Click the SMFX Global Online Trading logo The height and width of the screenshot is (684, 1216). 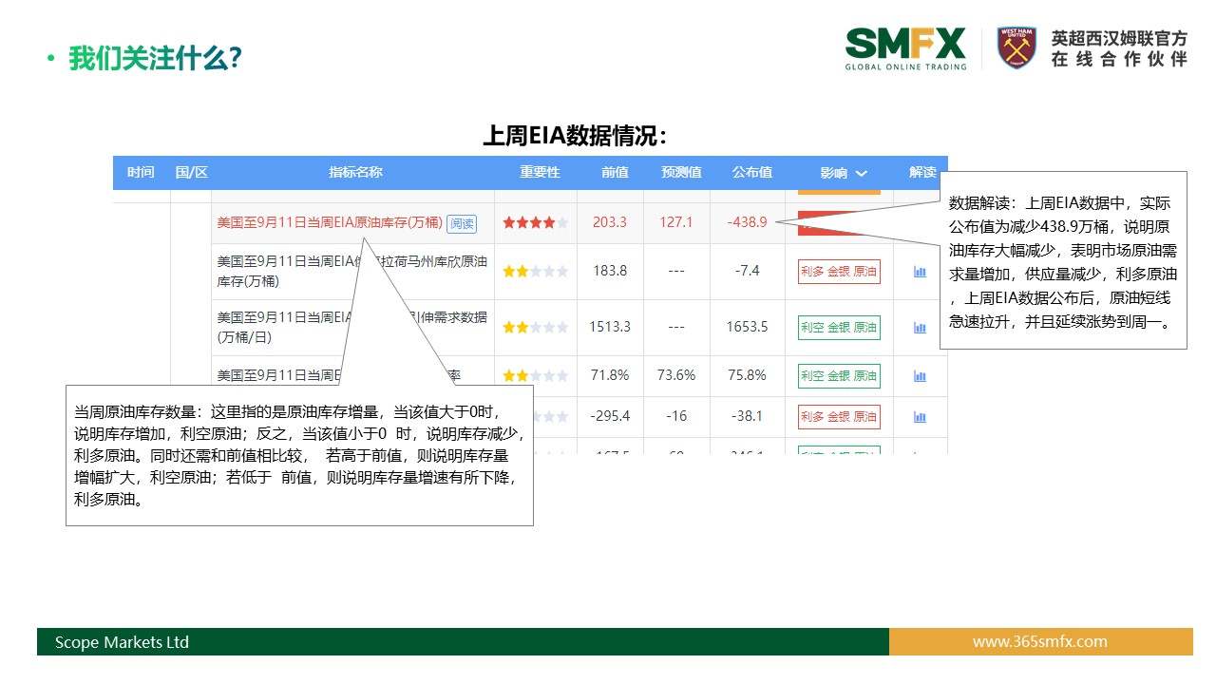pyautogui.click(x=905, y=48)
